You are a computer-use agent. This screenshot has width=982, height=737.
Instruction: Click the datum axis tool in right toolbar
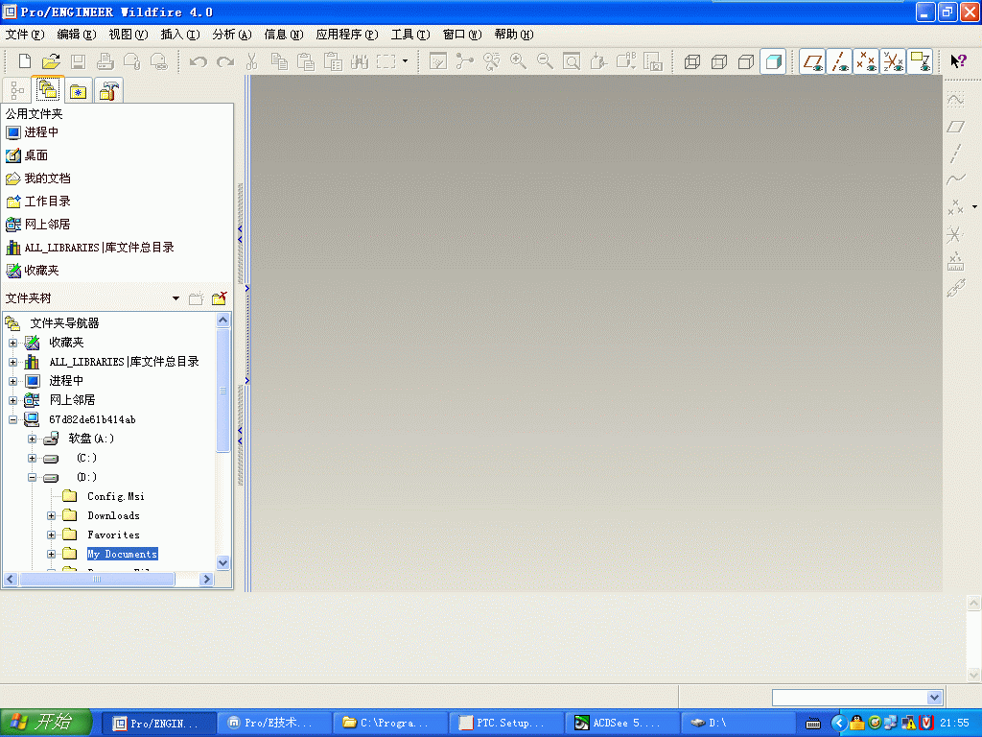956,154
